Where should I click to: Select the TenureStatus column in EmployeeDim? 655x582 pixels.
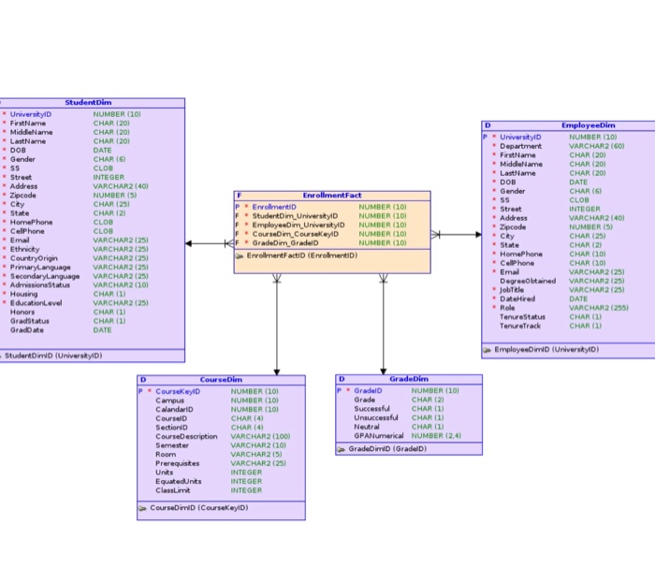(522, 316)
